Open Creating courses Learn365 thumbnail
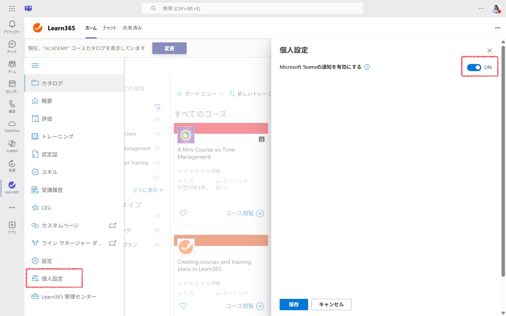506x316 pixels. click(x=186, y=247)
